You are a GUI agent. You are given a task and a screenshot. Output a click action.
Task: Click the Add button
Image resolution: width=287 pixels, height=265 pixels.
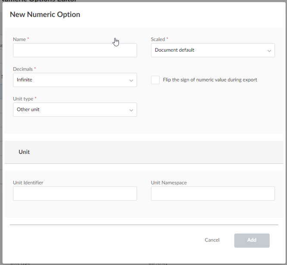[x=252, y=240]
